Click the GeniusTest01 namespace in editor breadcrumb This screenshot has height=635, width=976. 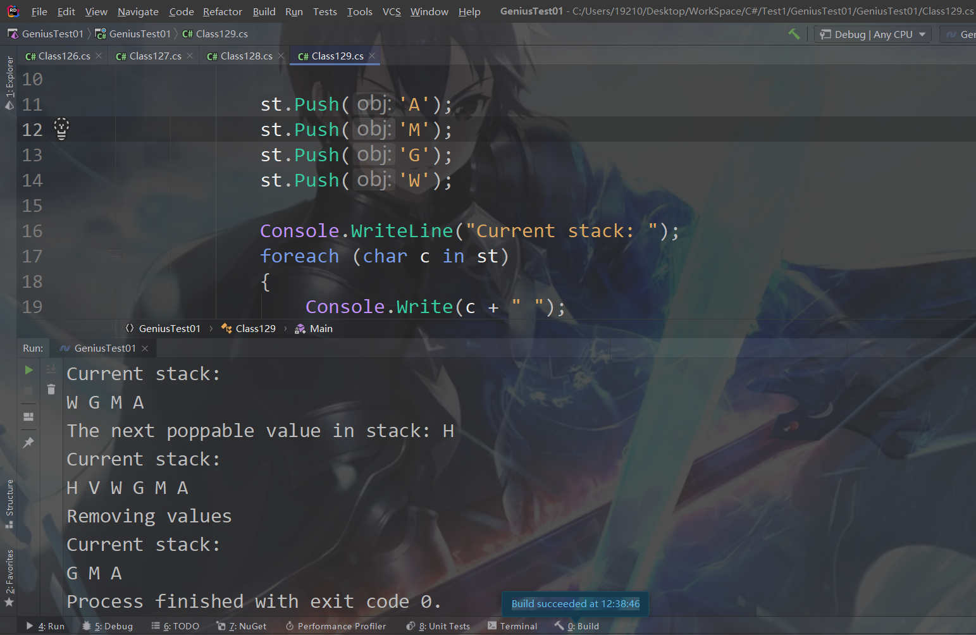163,328
